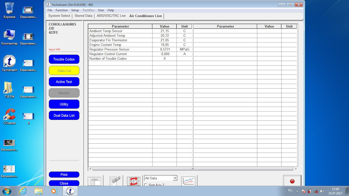Open media player from taskbar
Screen dimensions: 349x196
[54, 191]
